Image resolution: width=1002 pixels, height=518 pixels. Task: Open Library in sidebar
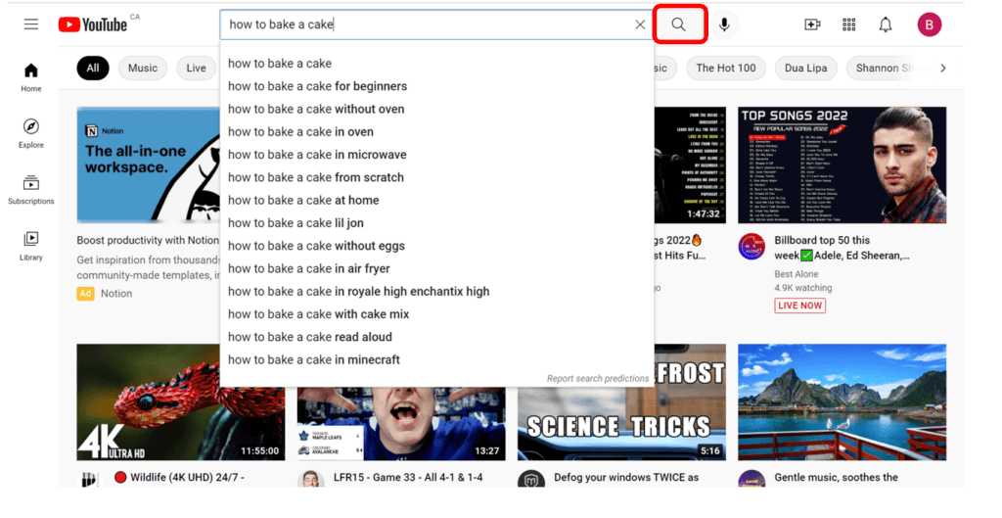(30, 246)
